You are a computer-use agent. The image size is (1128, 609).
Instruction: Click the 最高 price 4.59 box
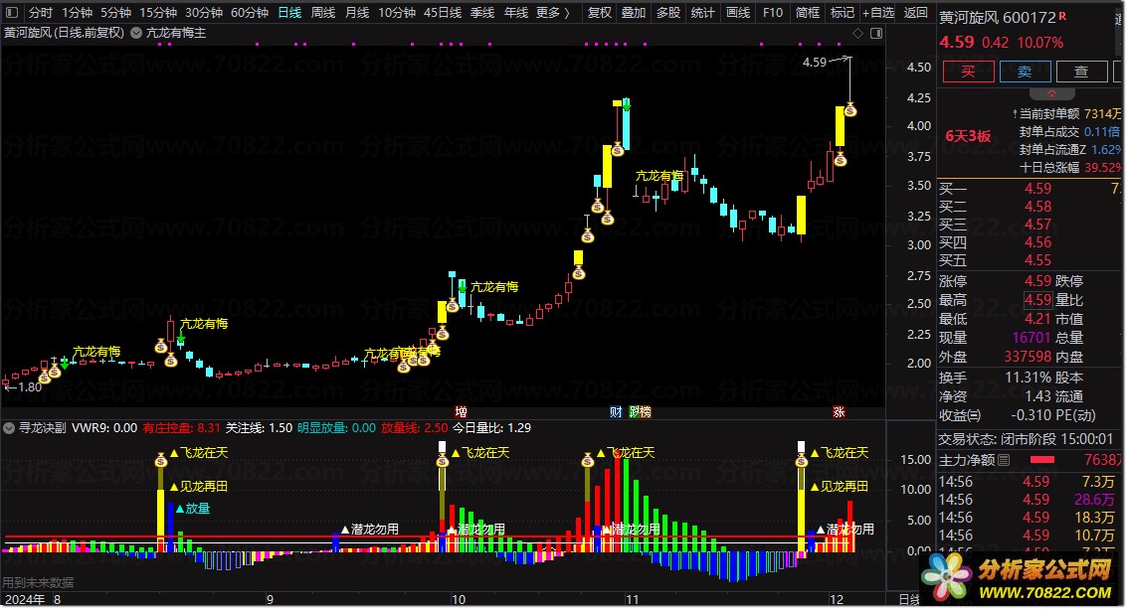point(1038,299)
